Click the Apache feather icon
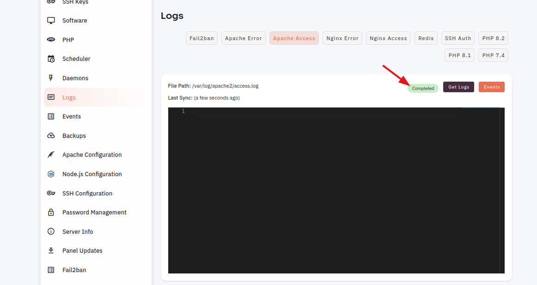The height and width of the screenshot is (285, 537). [x=51, y=155]
